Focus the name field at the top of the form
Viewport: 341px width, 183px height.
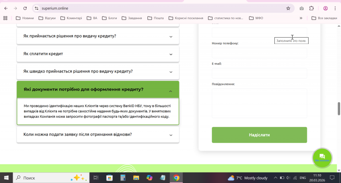(259, 32)
